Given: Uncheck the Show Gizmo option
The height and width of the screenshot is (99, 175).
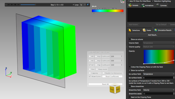Looking at the screenshot, I should pyautogui.click(x=90, y=76).
